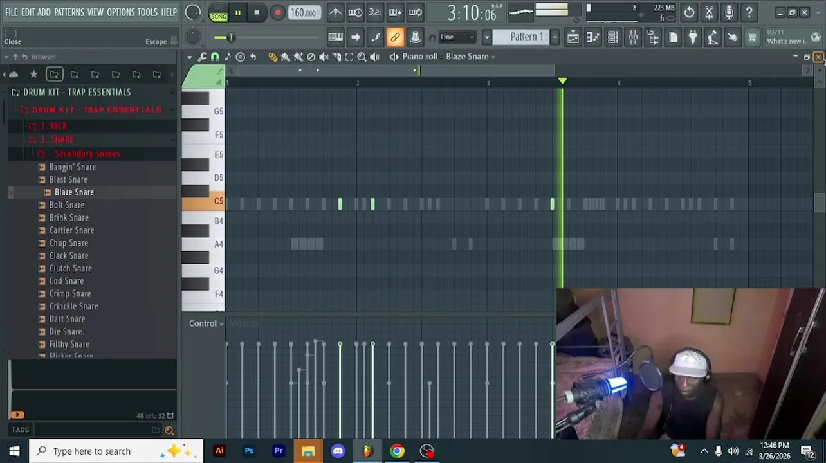Open the Browser options arrow menu
Viewport: 826px width, 463px height.
6,57
